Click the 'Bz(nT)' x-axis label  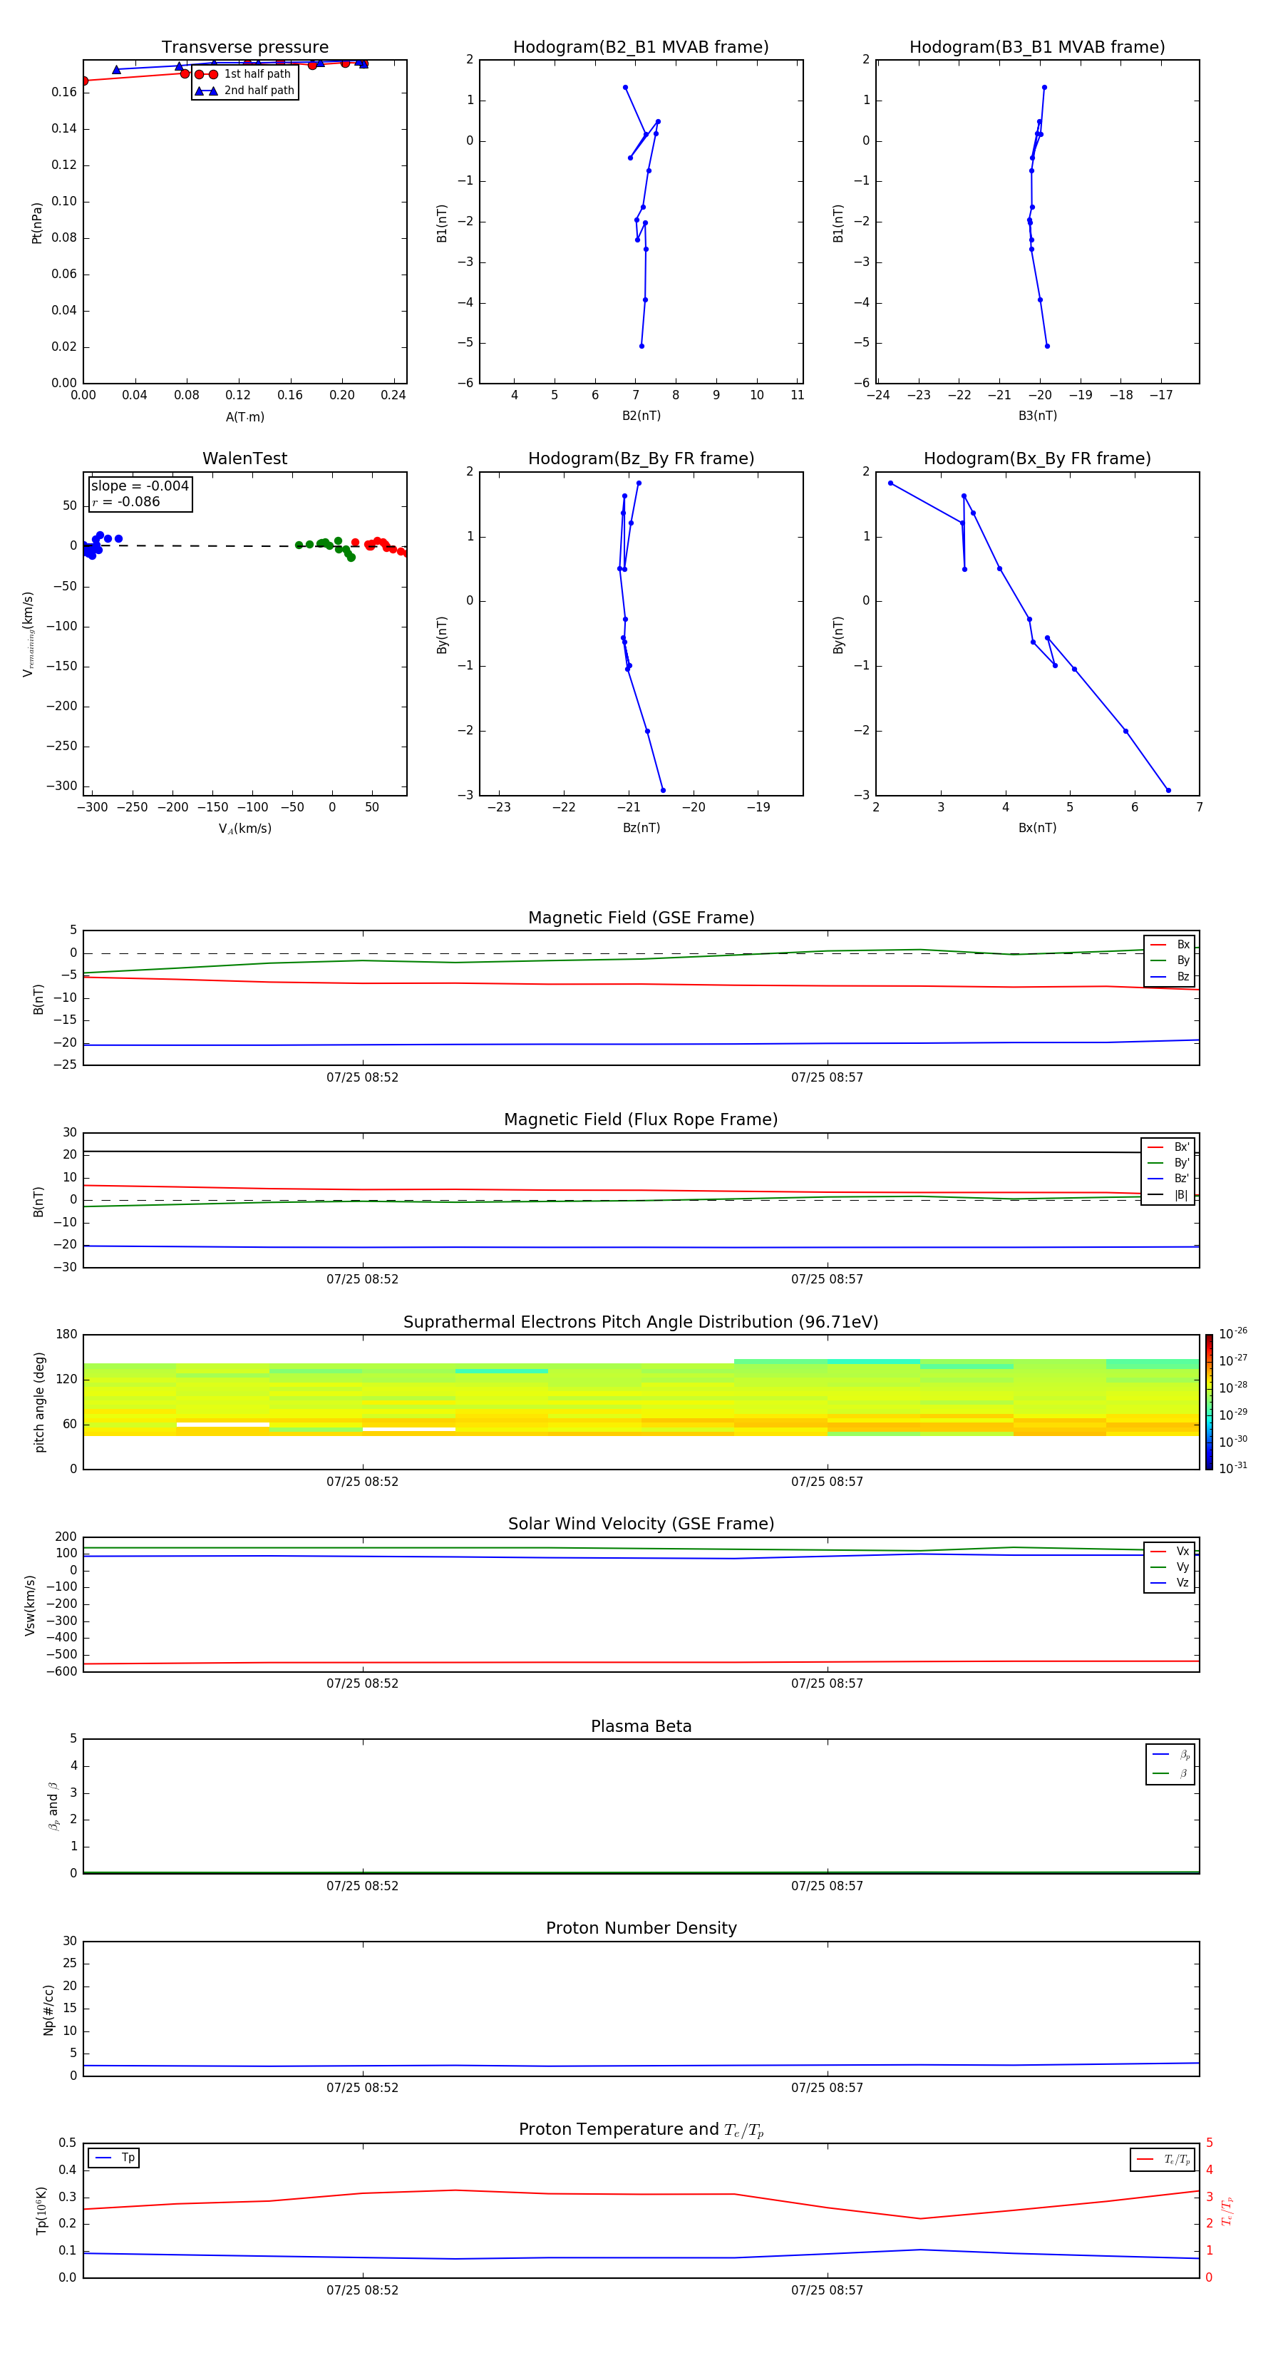641,828
